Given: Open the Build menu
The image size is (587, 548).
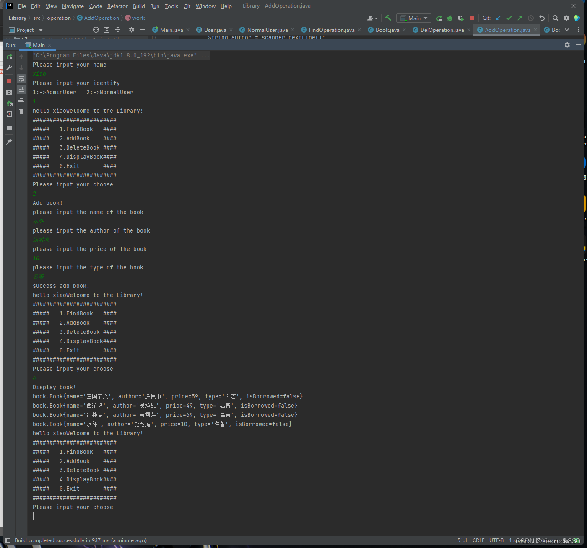Looking at the screenshot, I should tap(139, 6).
